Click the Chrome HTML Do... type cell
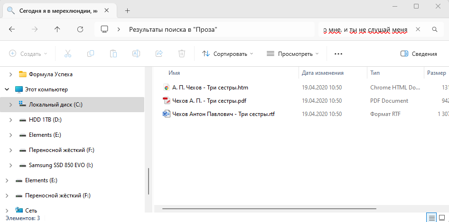This screenshot has height=222, width=449. (x=395, y=88)
